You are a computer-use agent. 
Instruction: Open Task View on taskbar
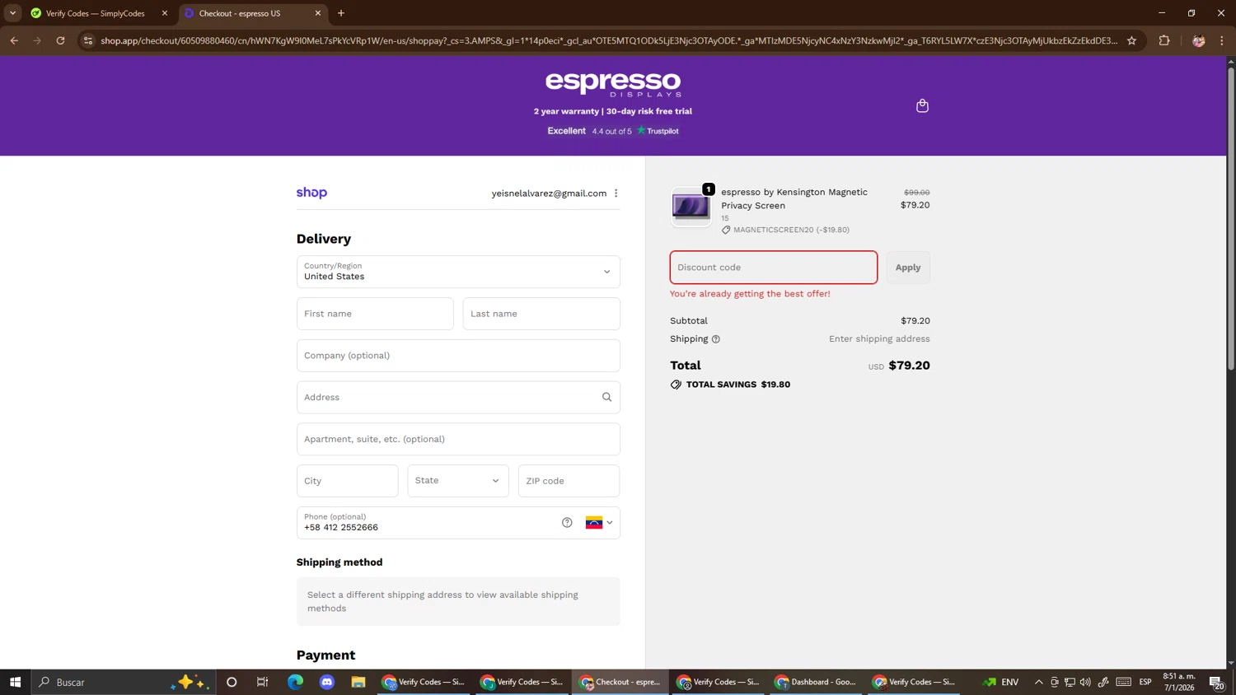[263, 682]
